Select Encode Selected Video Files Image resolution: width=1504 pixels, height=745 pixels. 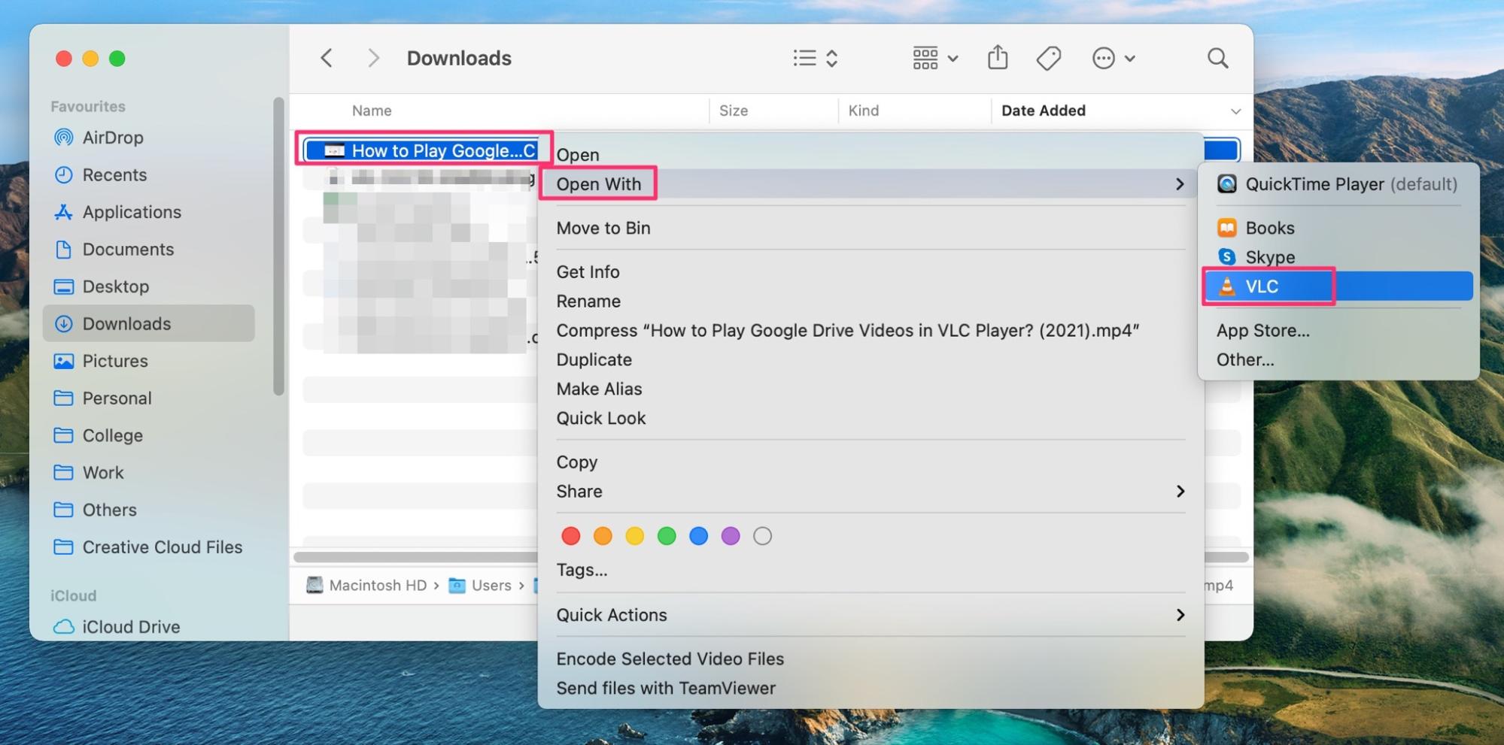pyautogui.click(x=870, y=659)
